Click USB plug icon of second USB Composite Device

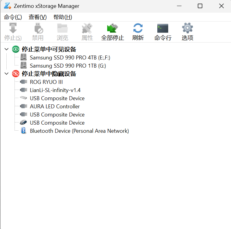24,114
